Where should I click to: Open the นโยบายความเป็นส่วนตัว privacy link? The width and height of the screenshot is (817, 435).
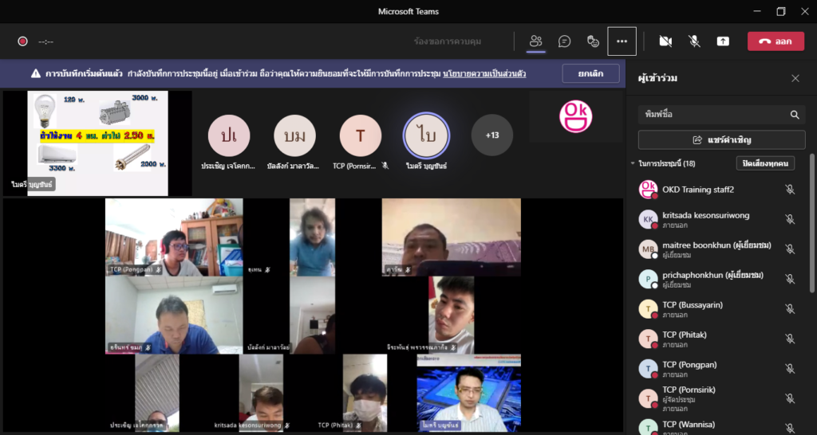coord(484,73)
